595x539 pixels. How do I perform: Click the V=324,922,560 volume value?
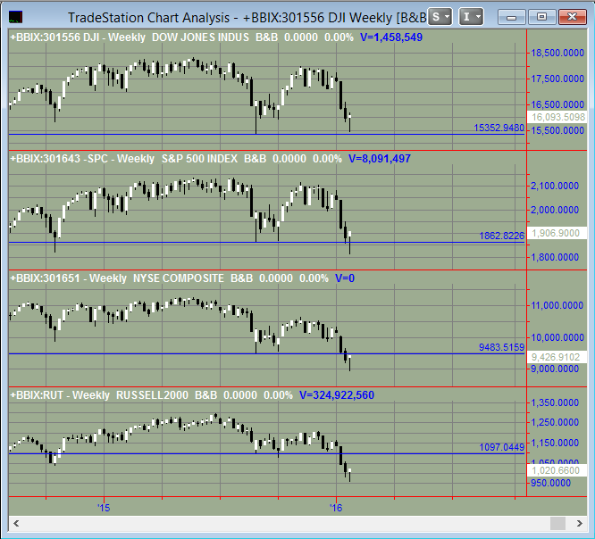pos(337,395)
